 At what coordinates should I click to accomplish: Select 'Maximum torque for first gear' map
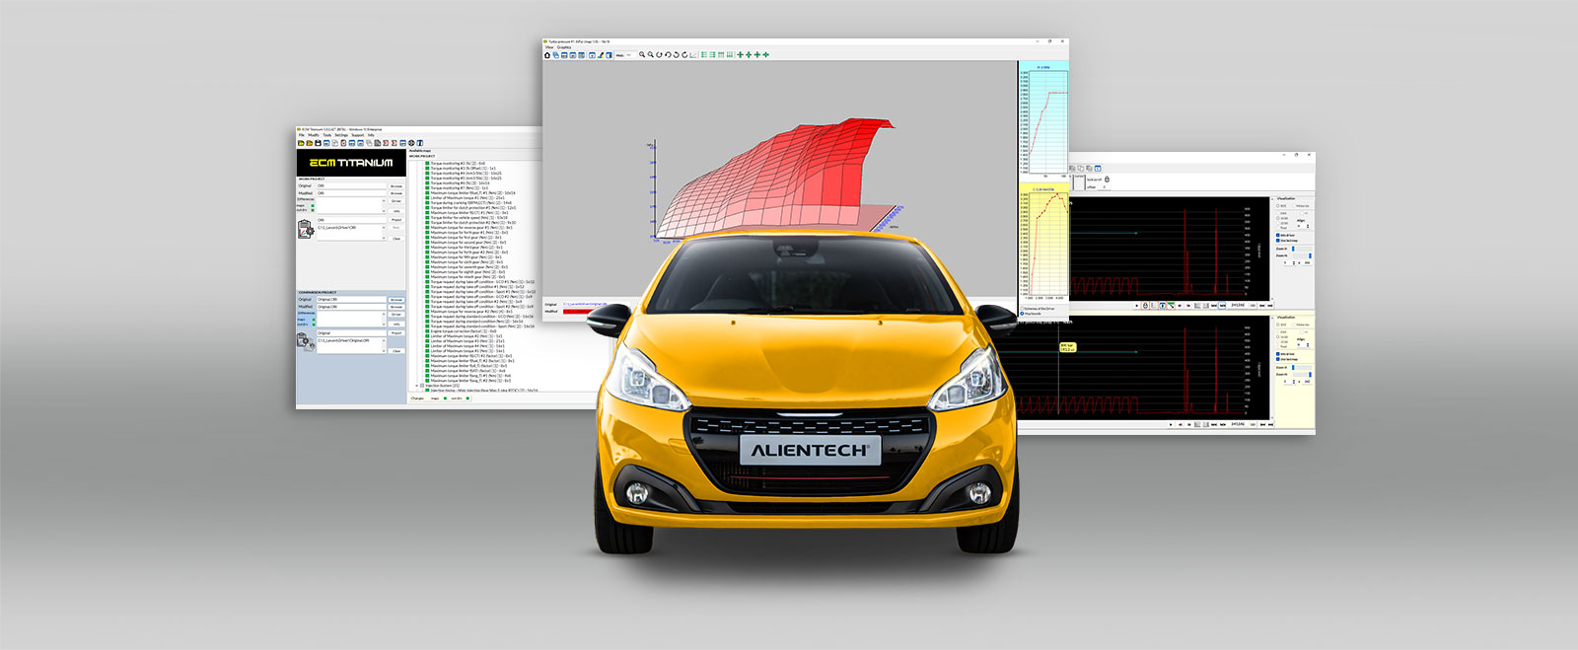(x=466, y=238)
